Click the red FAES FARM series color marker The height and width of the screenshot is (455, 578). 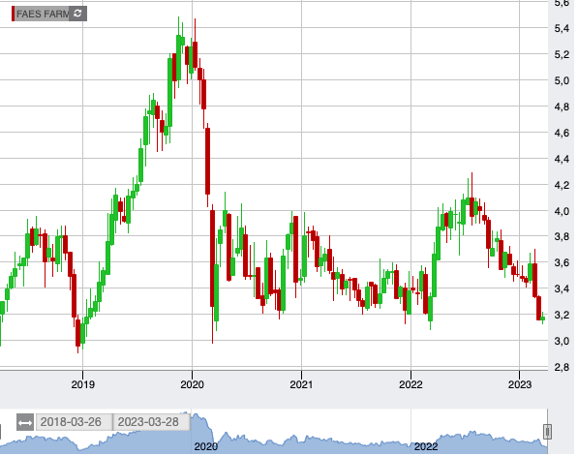pos(14,14)
